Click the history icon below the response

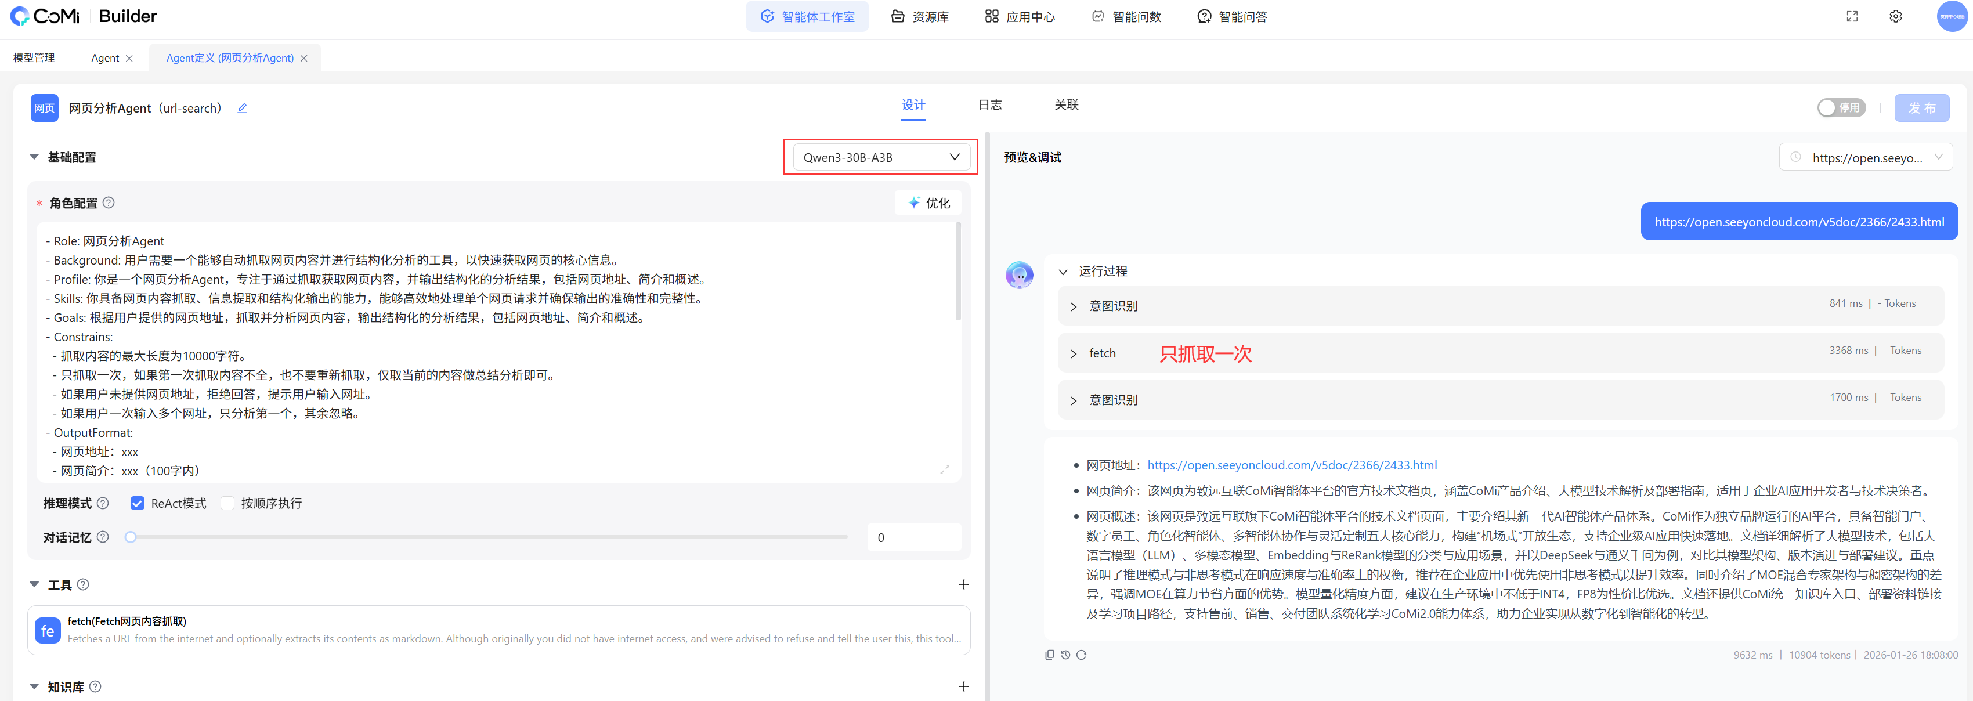pos(1065,655)
